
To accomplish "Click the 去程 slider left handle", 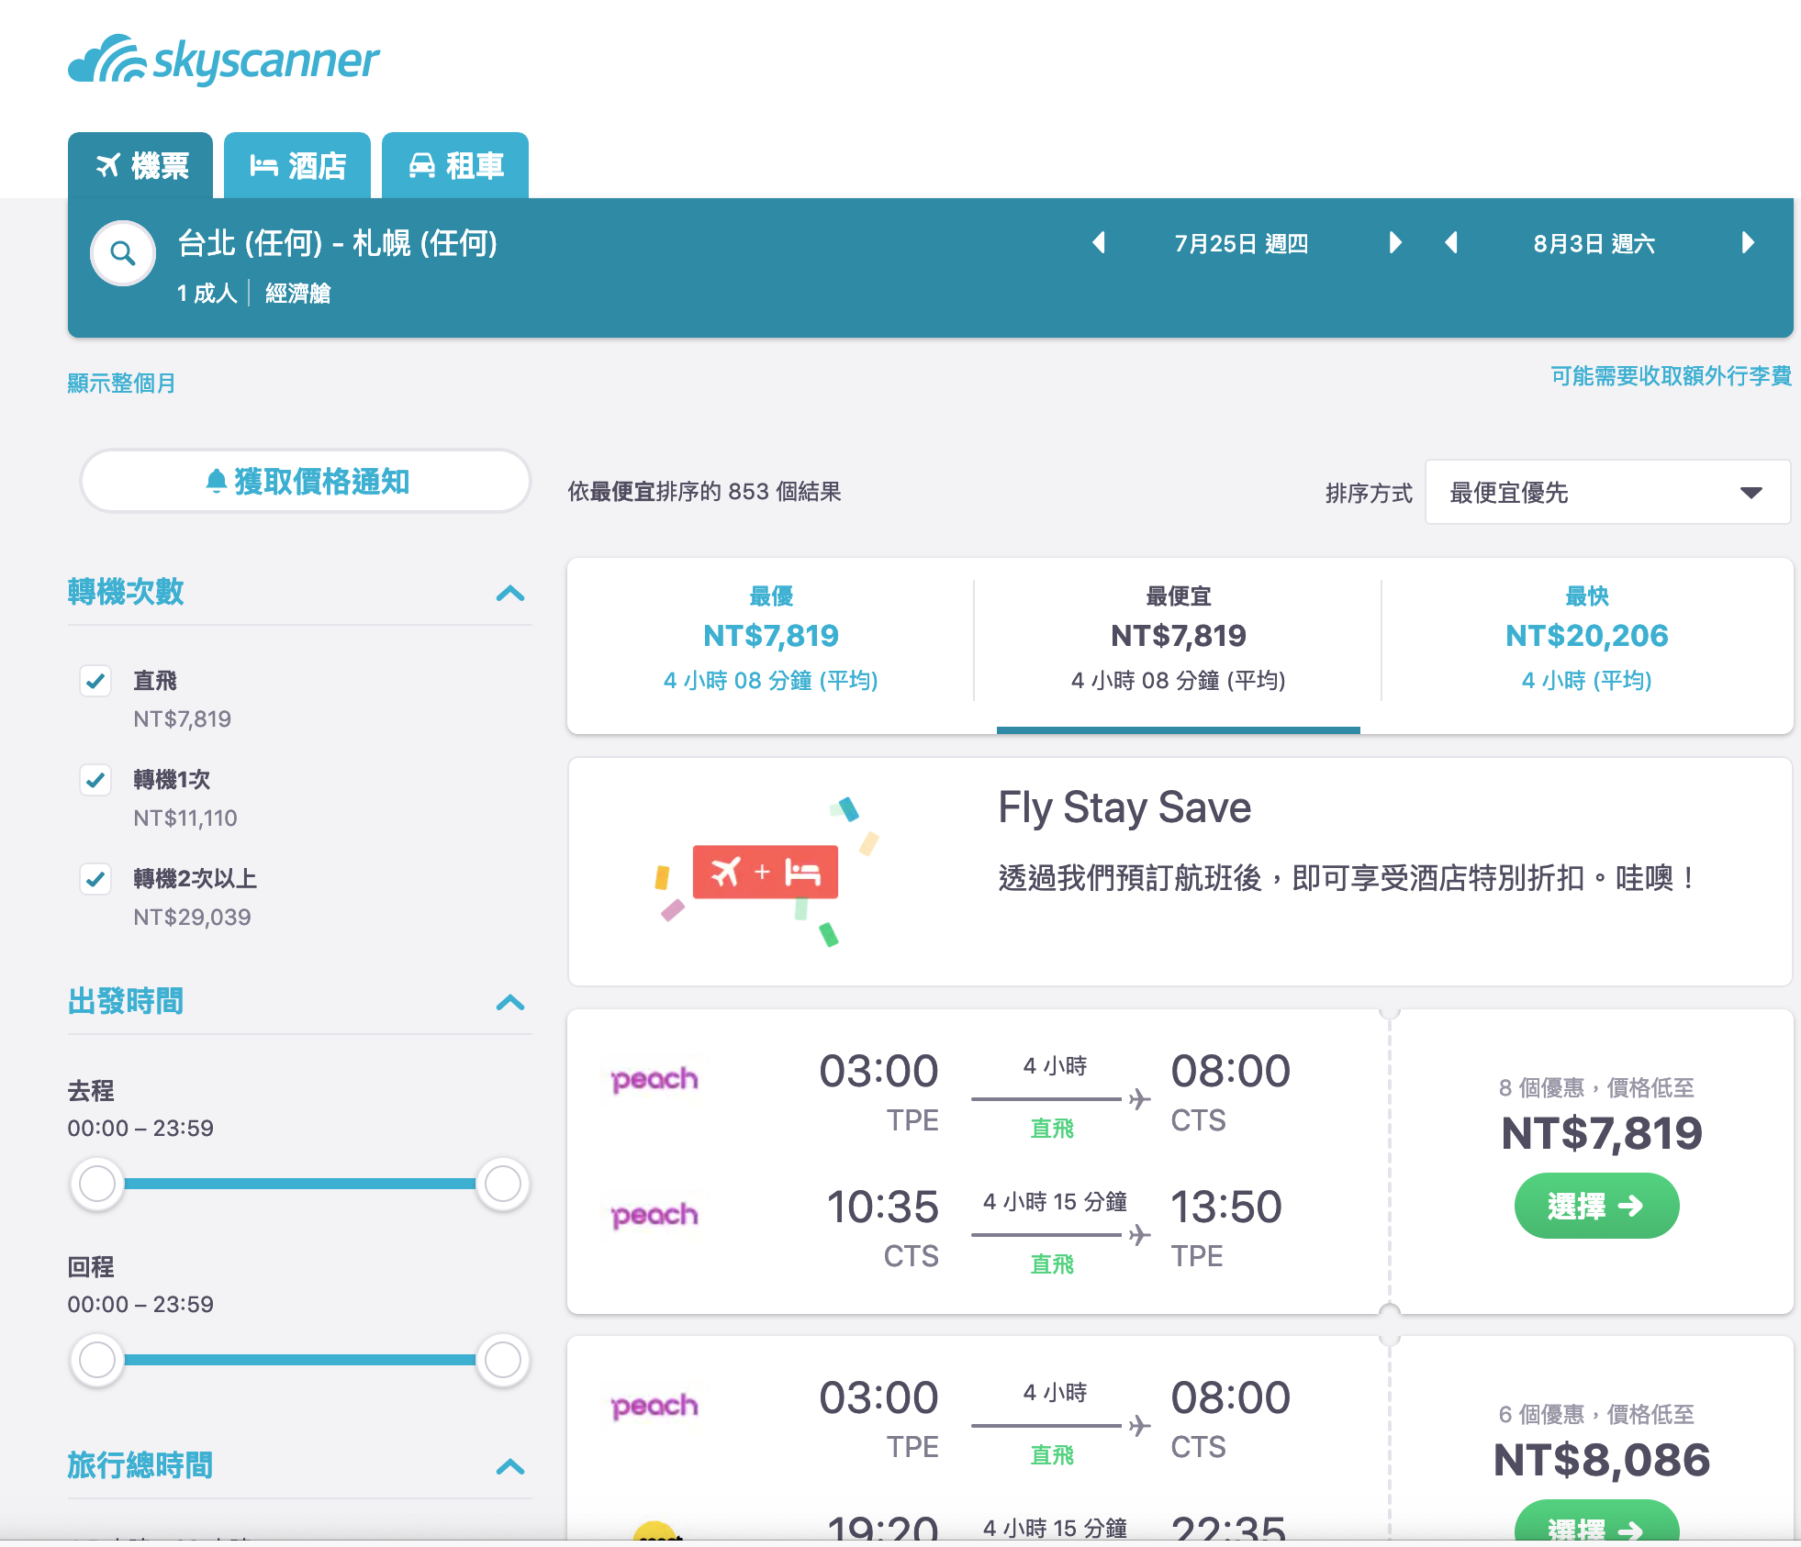I will (x=97, y=1184).
